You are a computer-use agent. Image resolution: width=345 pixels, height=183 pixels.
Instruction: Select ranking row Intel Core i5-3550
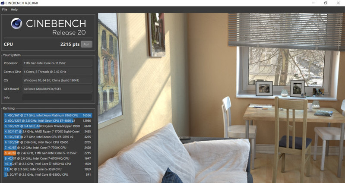tap(48, 169)
